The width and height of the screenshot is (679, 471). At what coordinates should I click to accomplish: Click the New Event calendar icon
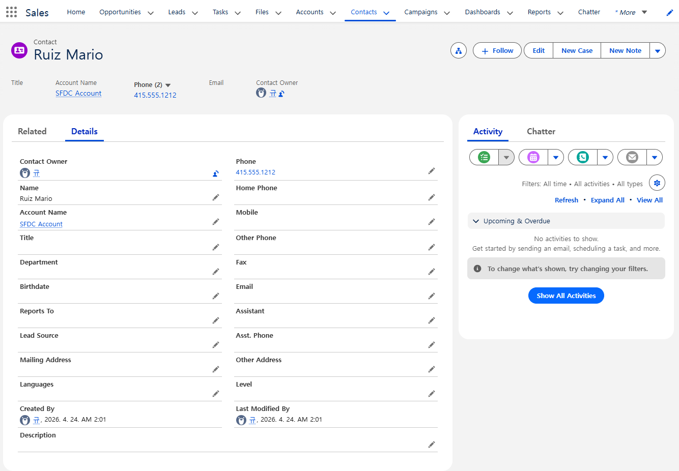533,158
